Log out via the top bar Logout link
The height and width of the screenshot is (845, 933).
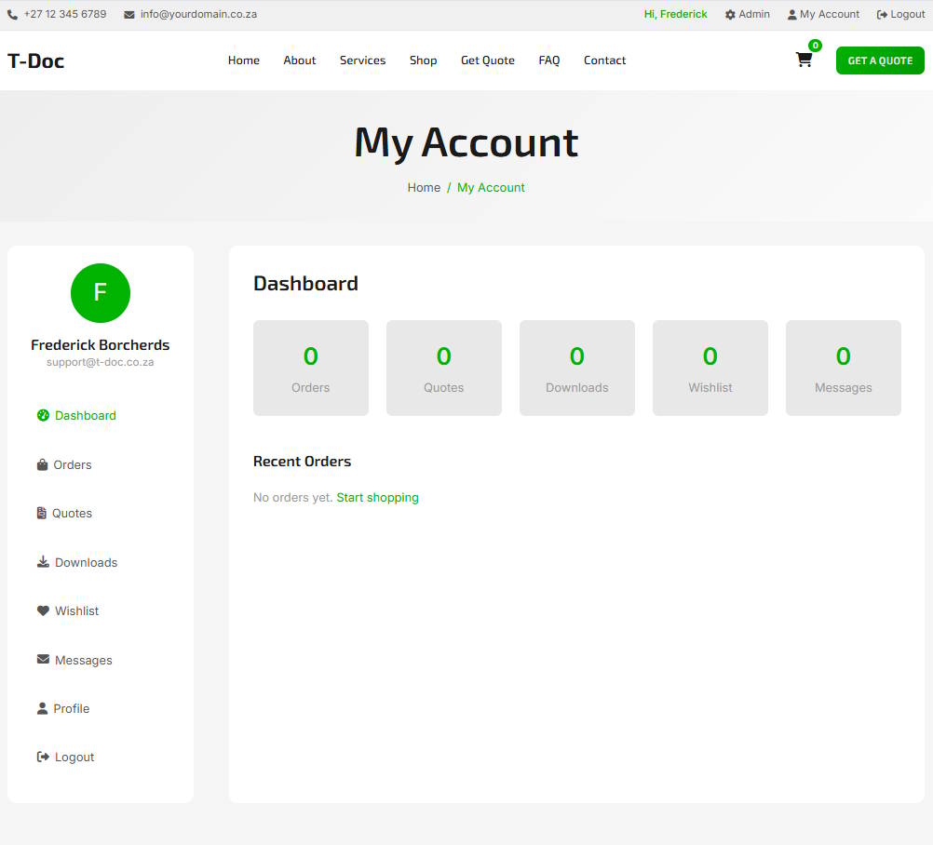pos(901,15)
